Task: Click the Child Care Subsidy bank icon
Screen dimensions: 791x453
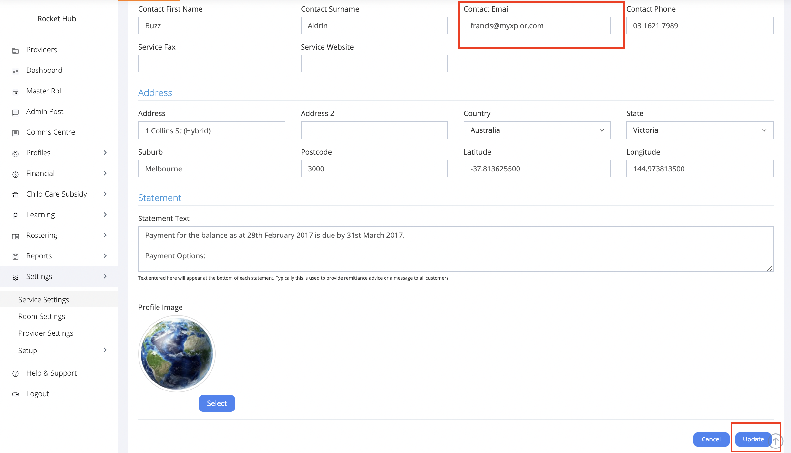Action: [x=15, y=195]
